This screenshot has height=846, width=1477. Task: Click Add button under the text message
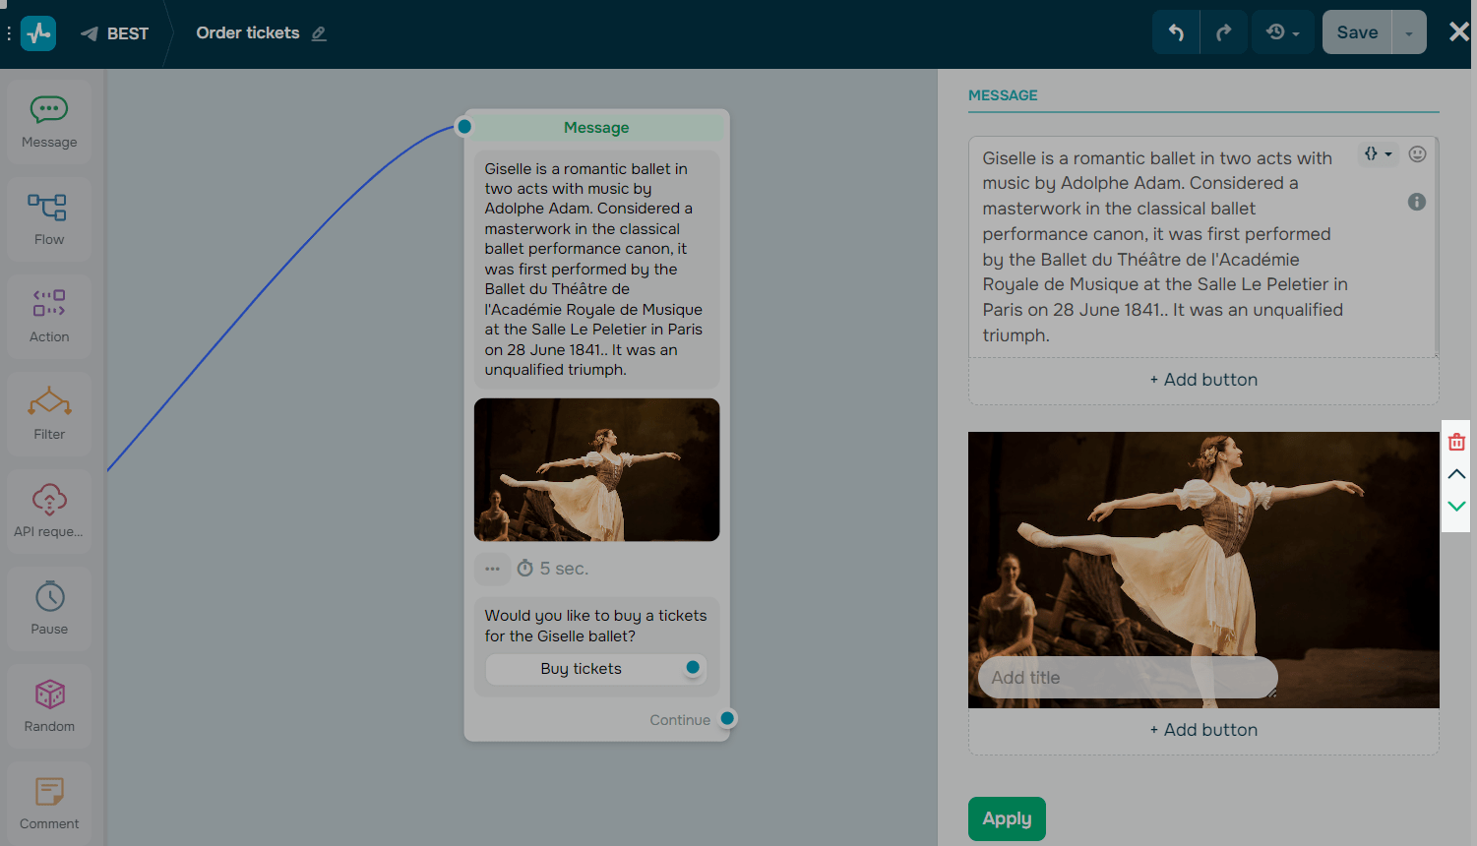(1203, 380)
